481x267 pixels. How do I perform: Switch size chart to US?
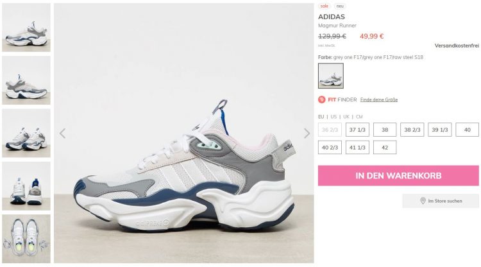(x=333, y=117)
